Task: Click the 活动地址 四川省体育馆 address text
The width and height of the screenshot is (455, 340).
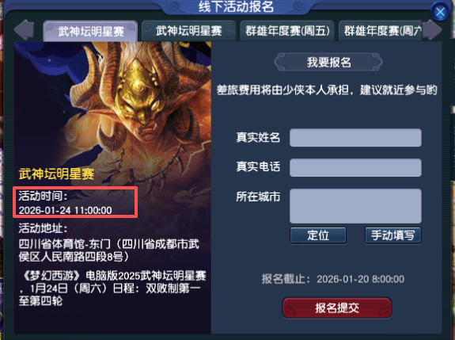Action: coord(109,250)
